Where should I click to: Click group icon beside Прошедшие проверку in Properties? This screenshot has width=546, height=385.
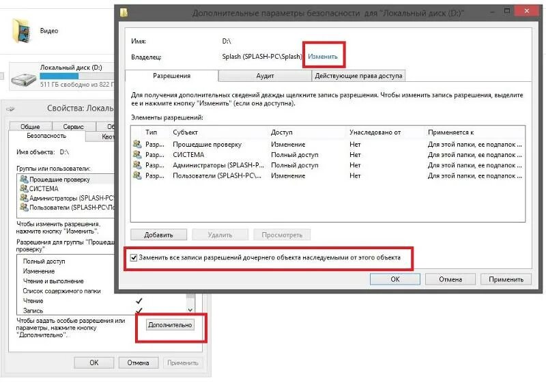tap(24, 179)
